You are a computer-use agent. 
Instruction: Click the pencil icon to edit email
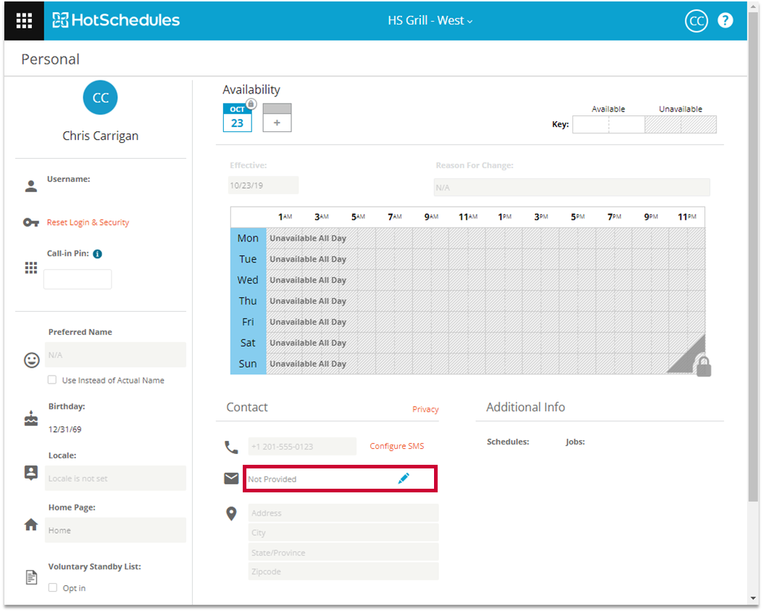(404, 479)
